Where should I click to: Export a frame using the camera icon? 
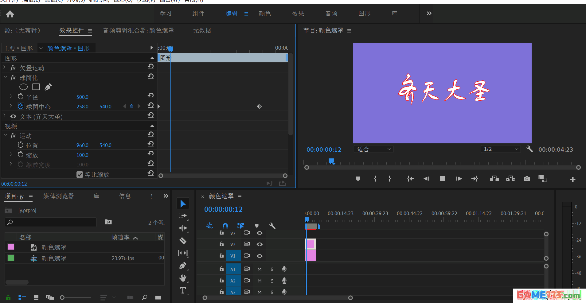(x=526, y=178)
